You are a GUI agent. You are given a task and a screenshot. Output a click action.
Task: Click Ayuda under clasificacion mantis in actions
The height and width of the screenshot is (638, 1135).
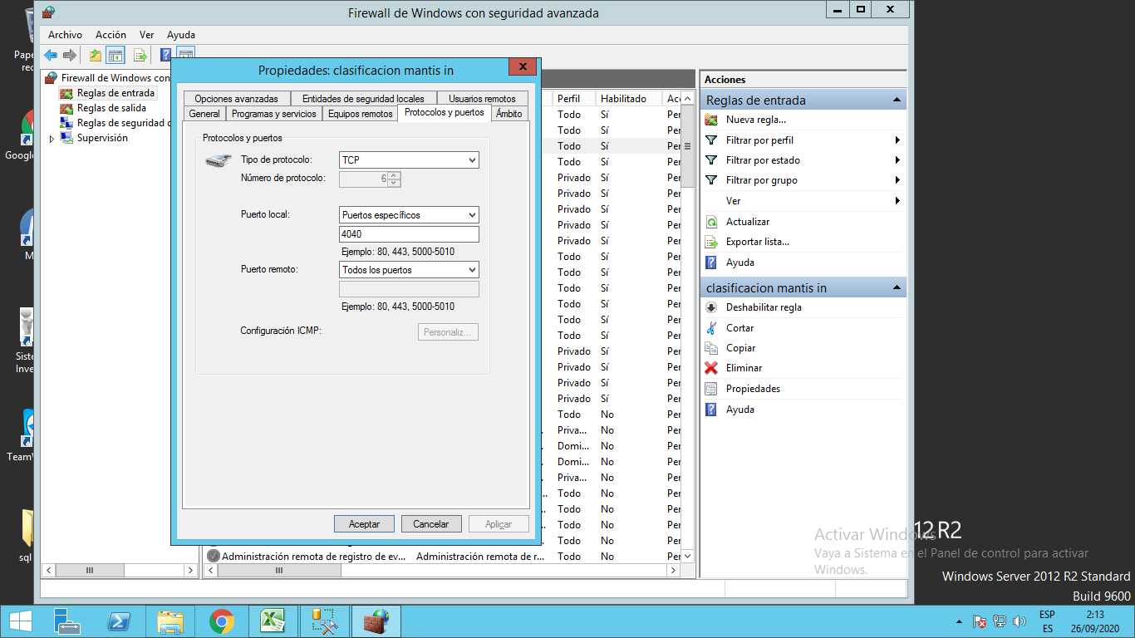coord(739,410)
